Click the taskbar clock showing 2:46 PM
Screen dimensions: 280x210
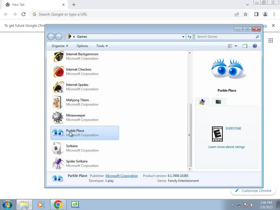pyautogui.click(x=266, y=205)
